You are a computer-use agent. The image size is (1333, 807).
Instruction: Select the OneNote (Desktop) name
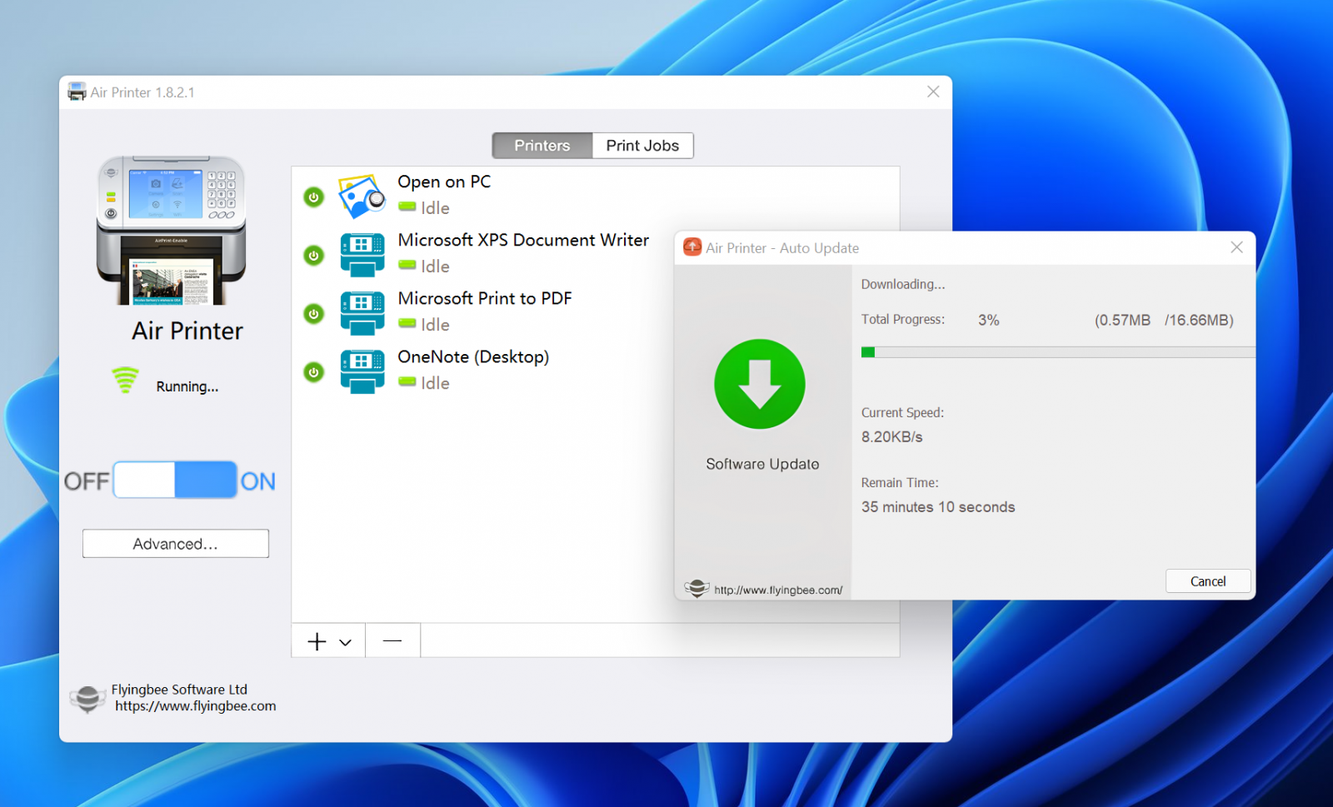(473, 357)
